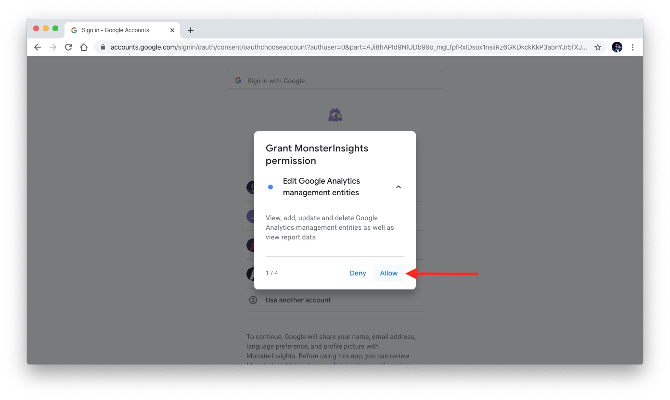Go to the home page icon
The width and height of the screenshot is (670, 400).
click(x=84, y=47)
